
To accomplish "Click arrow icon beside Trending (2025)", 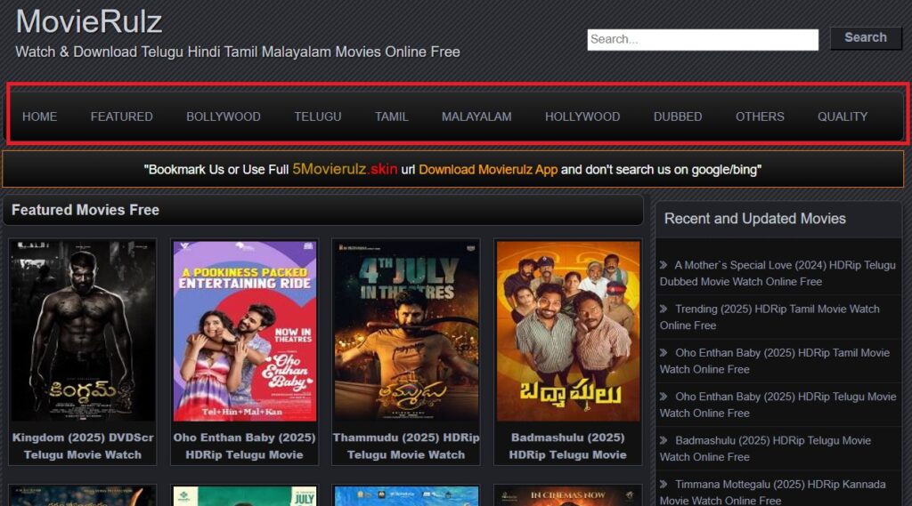I will click(x=664, y=309).
